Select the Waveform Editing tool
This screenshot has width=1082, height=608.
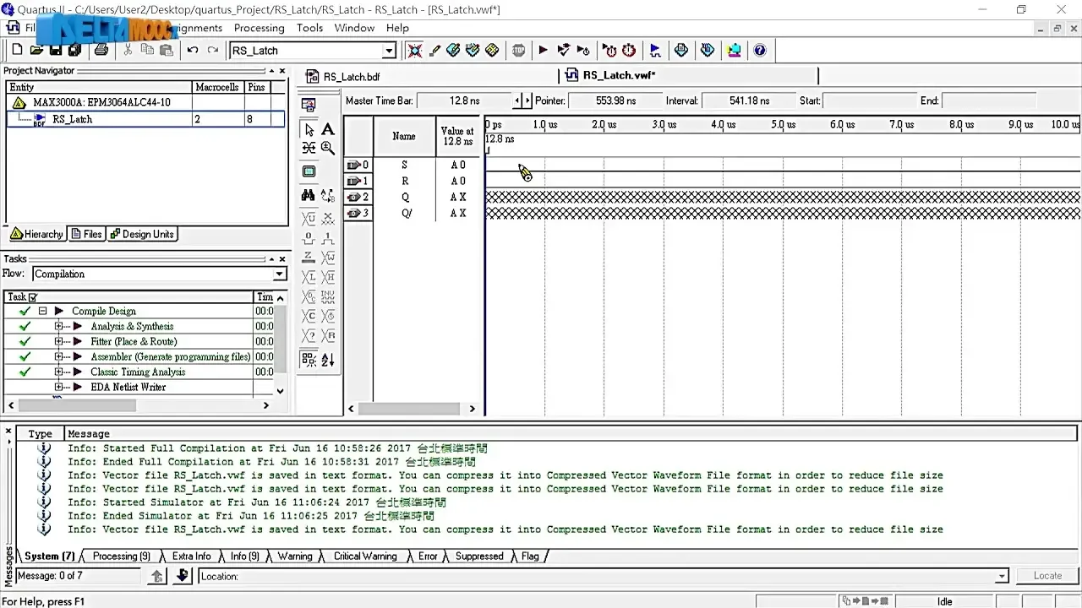(309, 149)
